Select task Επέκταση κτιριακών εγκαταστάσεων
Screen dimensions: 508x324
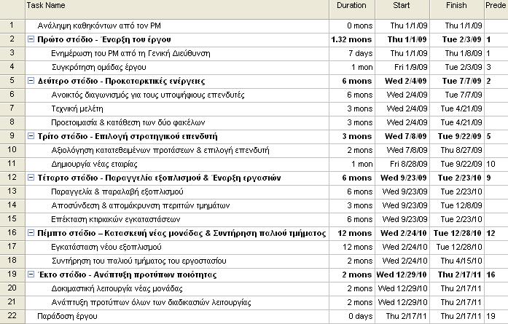point(116,219)
